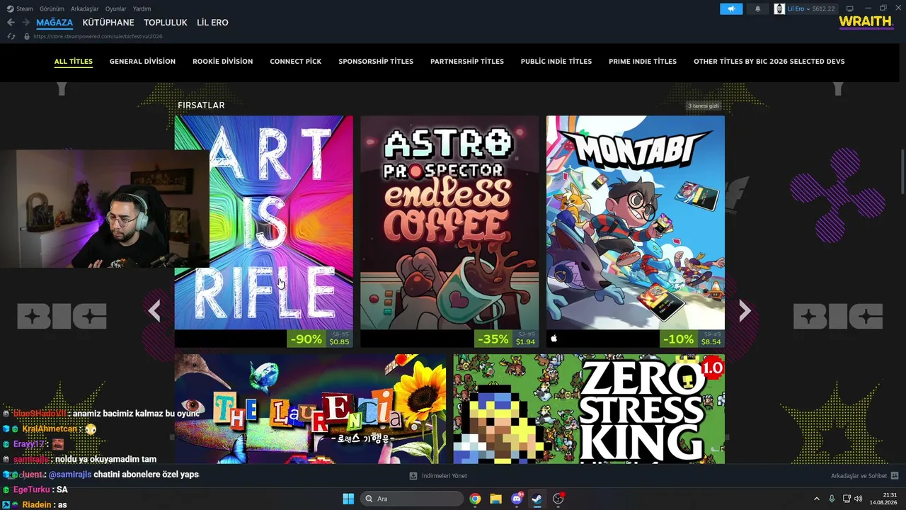Go forward with the Steam forward arrow
Image resolution: width=906 pixels, height=510 pixels.
(x=25, y=23)
